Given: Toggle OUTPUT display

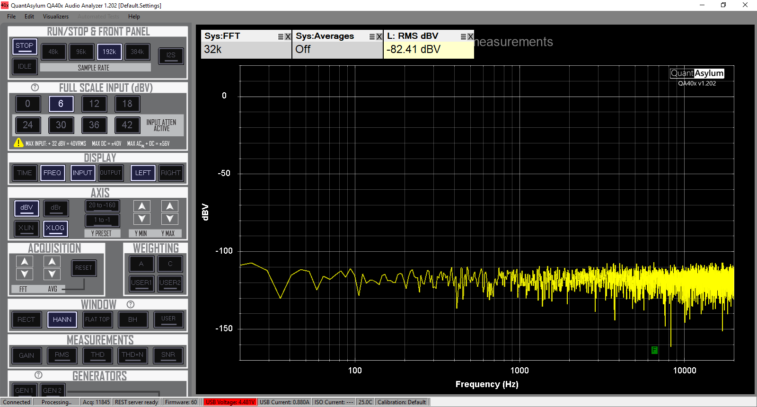Looking at the screenshot, I should coord(110,173).
